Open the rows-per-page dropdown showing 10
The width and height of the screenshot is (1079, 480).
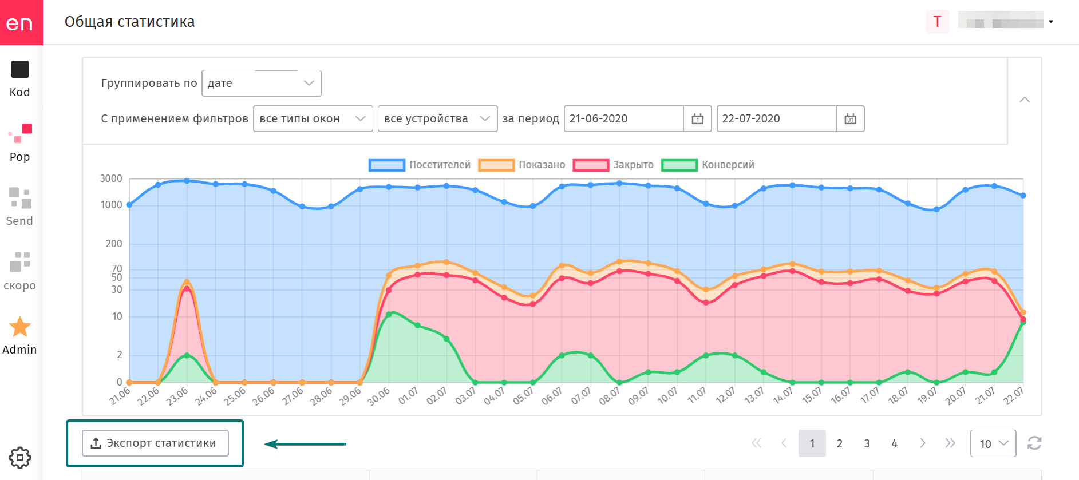tap(993, 443)
